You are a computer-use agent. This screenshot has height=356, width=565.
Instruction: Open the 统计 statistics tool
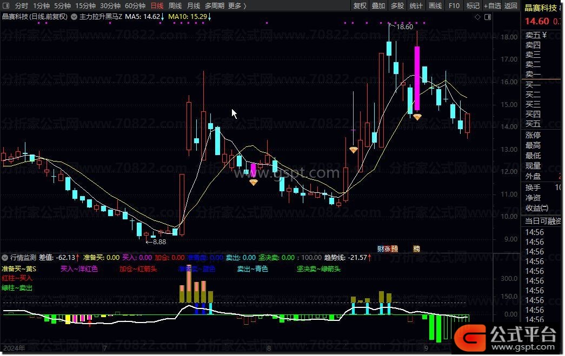pyautogui.click(x=416, y=6)
